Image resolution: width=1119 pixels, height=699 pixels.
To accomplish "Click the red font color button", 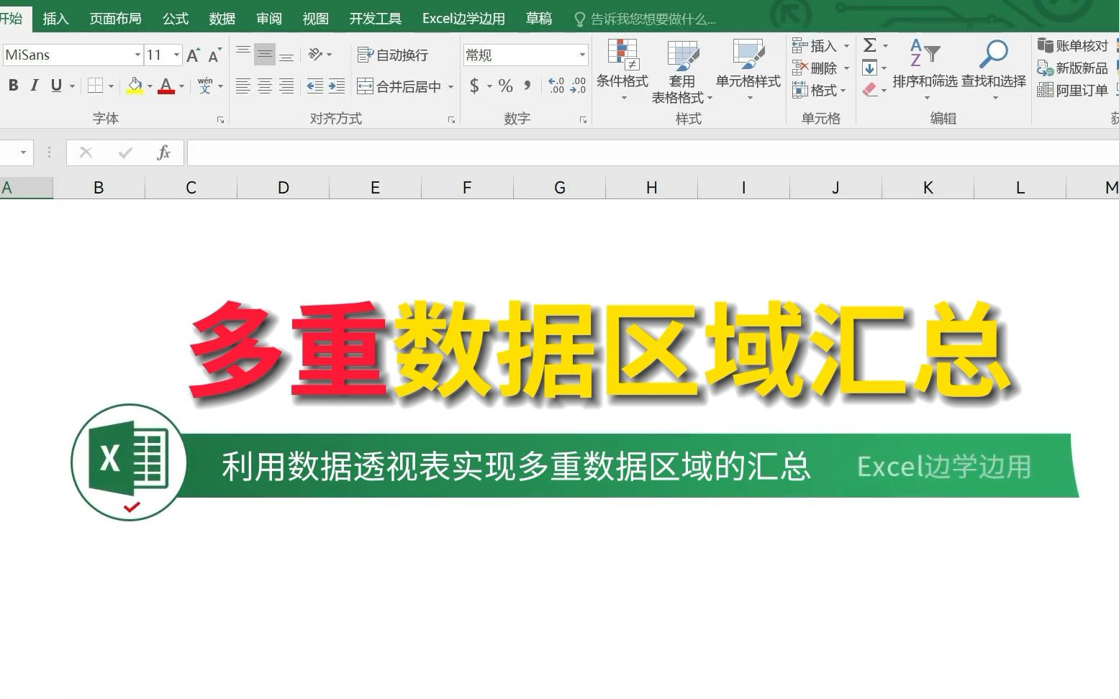I will pos(166,86).
